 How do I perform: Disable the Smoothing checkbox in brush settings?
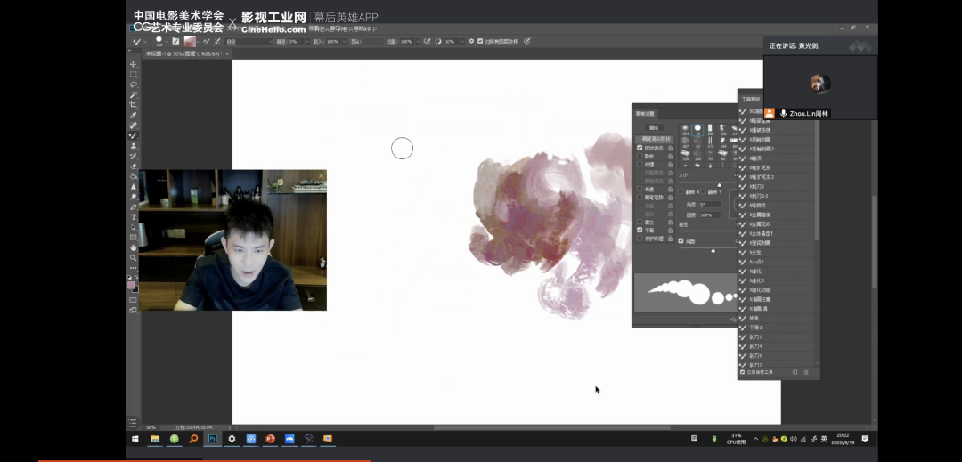click(640, 230)
